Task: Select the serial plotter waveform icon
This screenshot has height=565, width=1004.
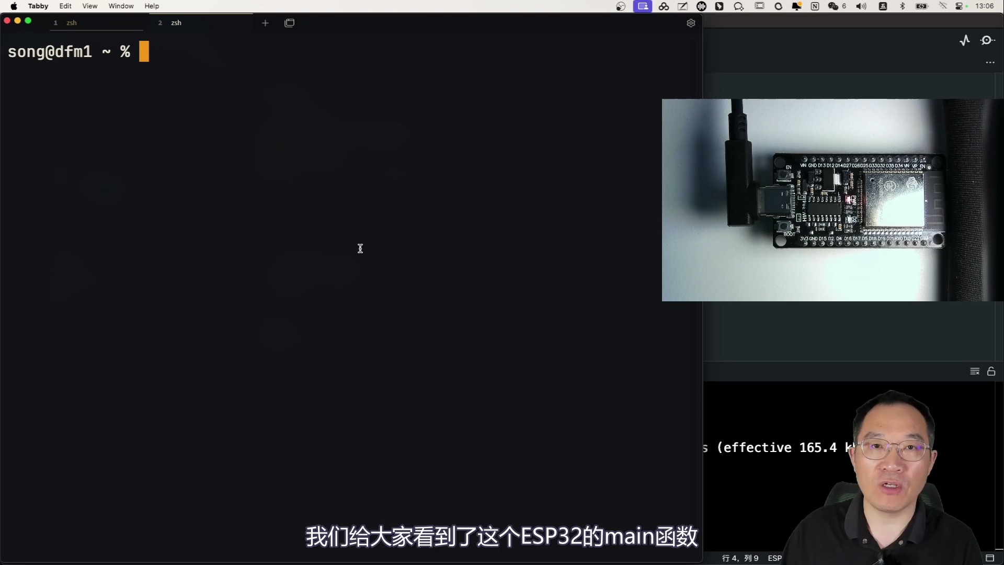Action: pos(965,40)
